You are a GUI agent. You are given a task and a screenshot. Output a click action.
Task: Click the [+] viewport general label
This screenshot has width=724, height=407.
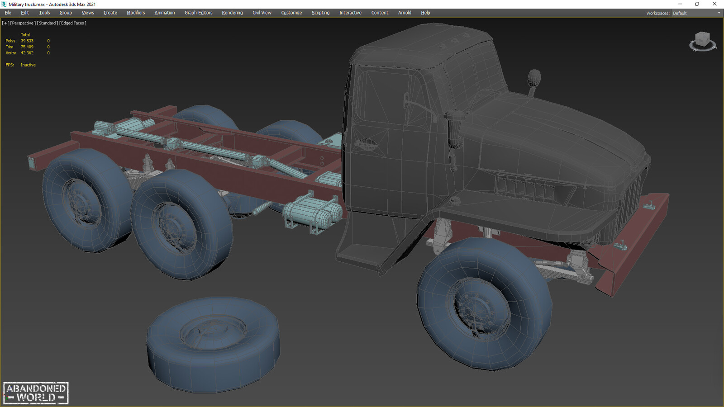click(x=5, y=23)
